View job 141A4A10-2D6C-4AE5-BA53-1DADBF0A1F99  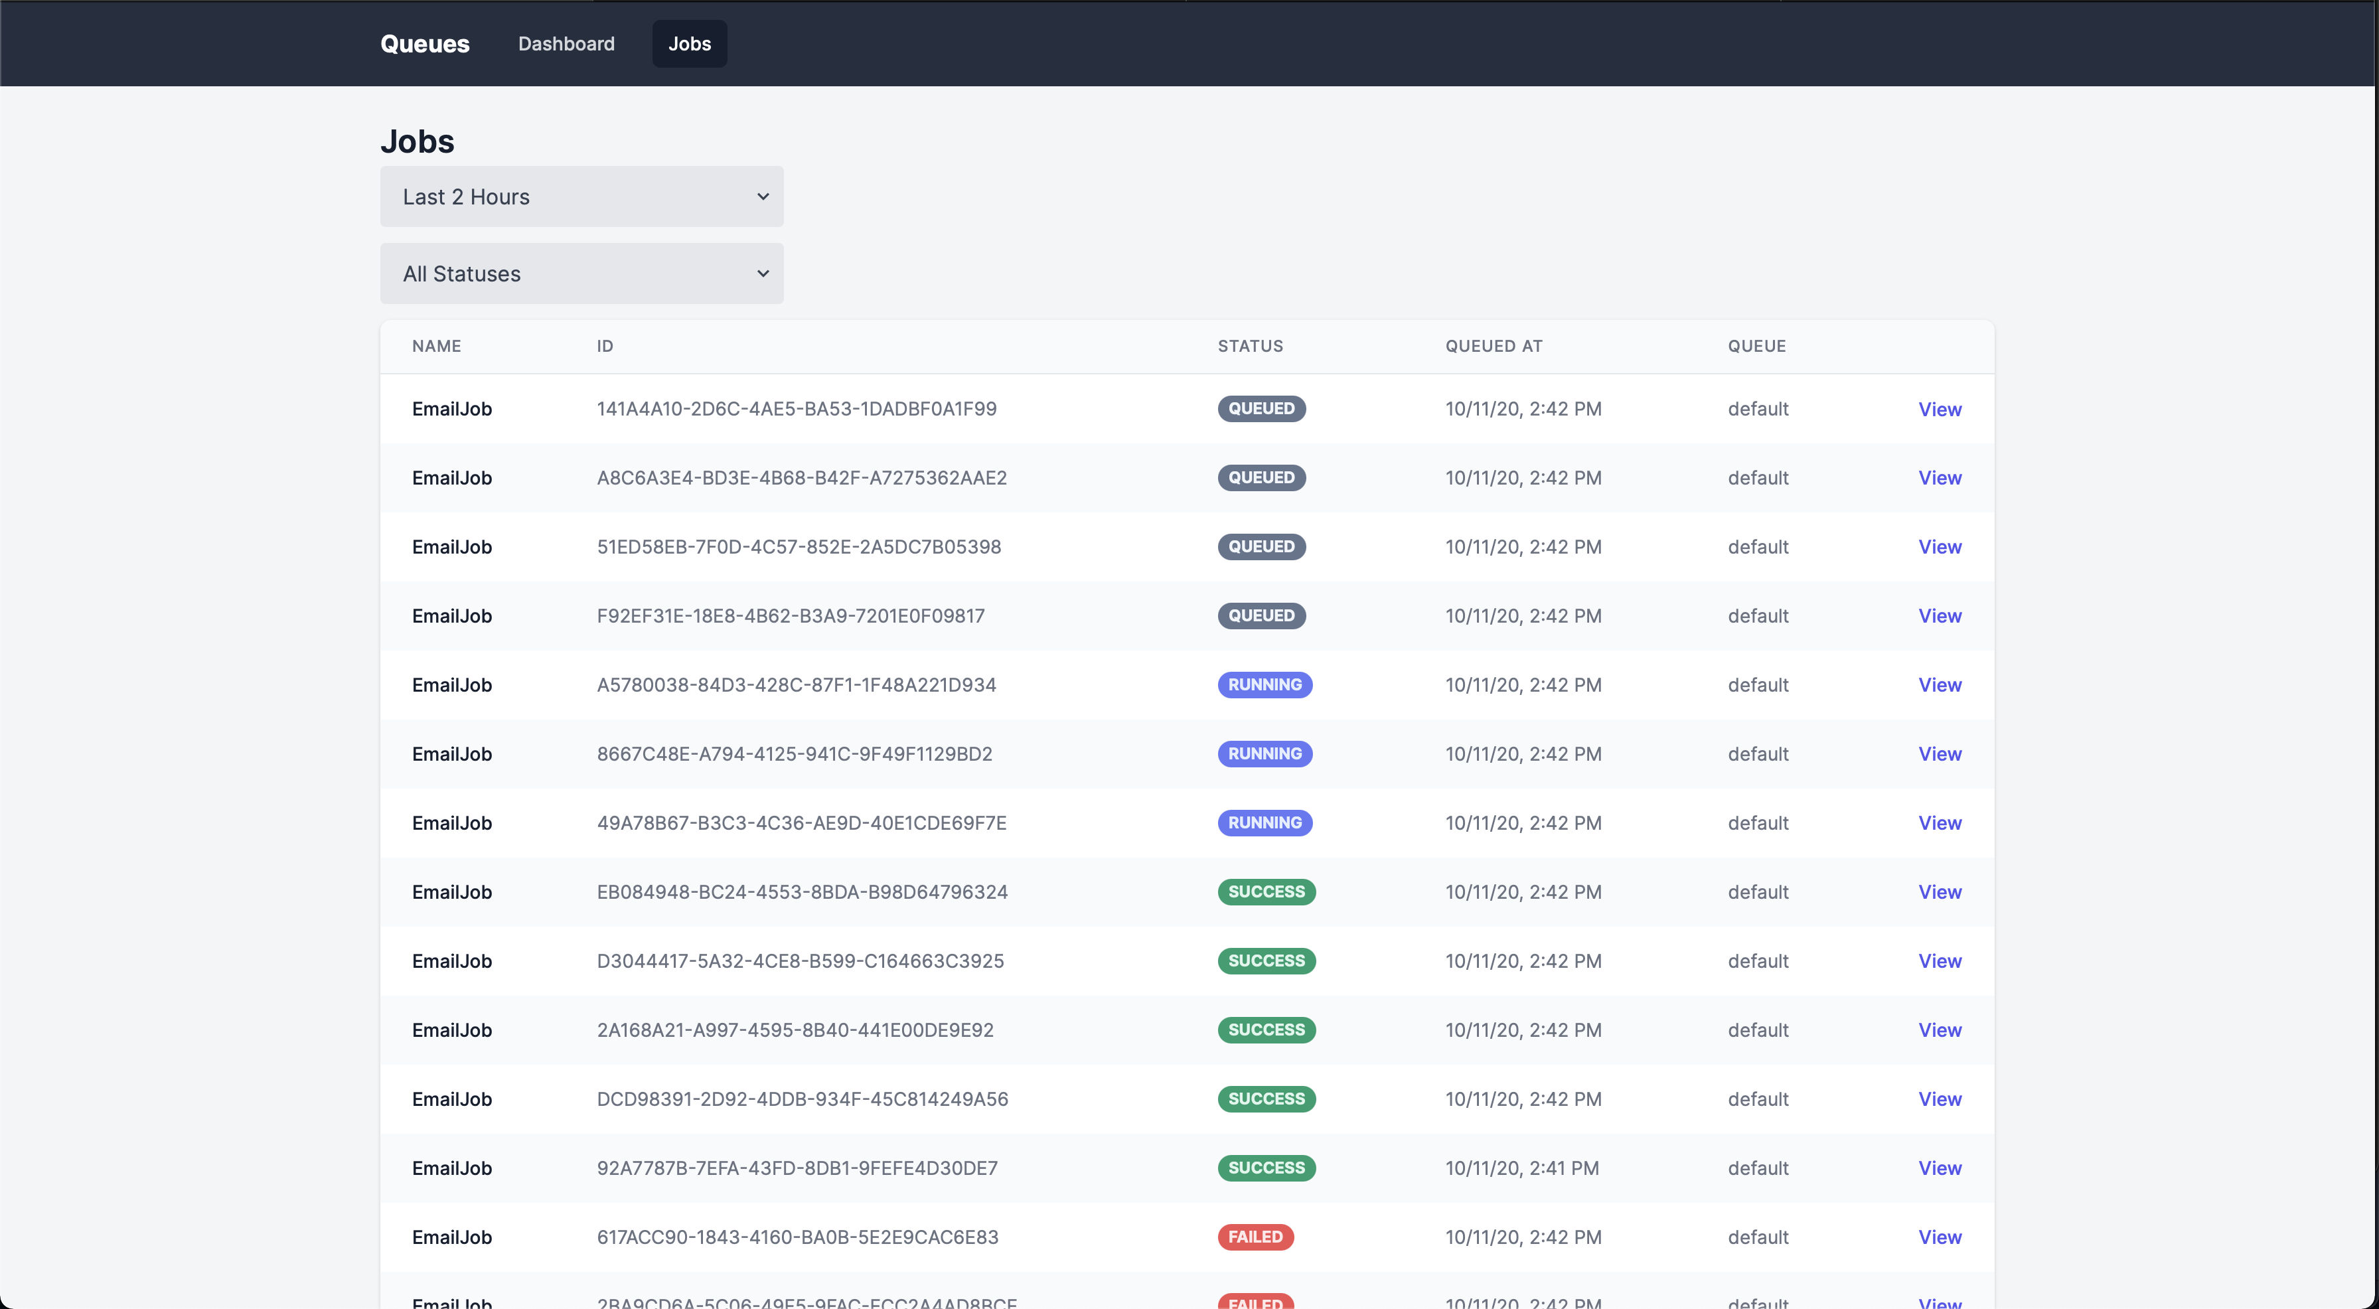point(1940,410)
